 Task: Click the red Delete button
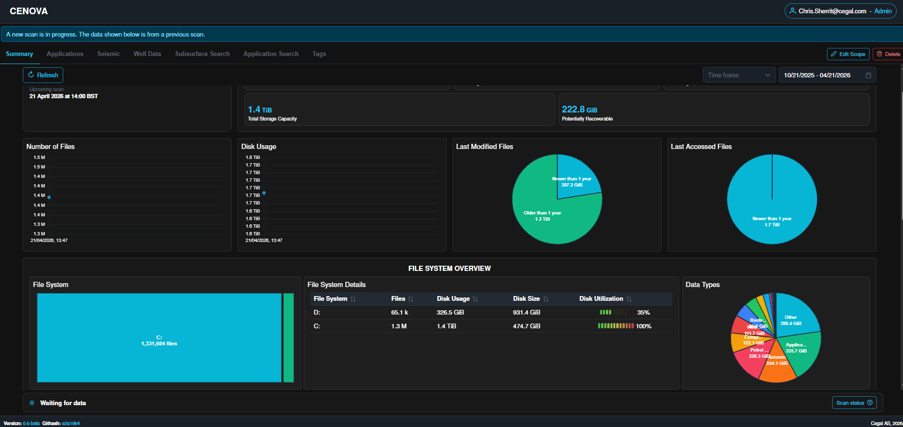(x=888, y=54)
